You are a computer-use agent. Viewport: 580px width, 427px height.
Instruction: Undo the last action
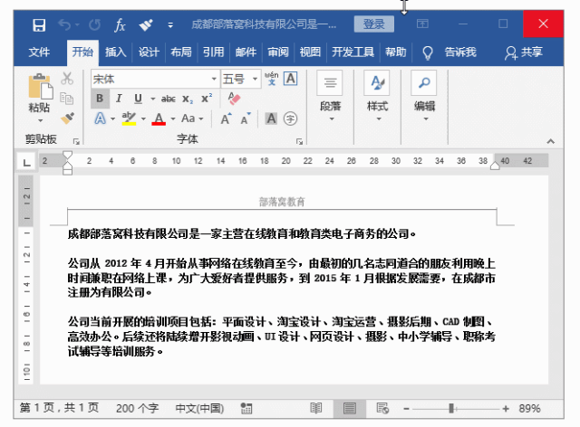click(64, 24)
